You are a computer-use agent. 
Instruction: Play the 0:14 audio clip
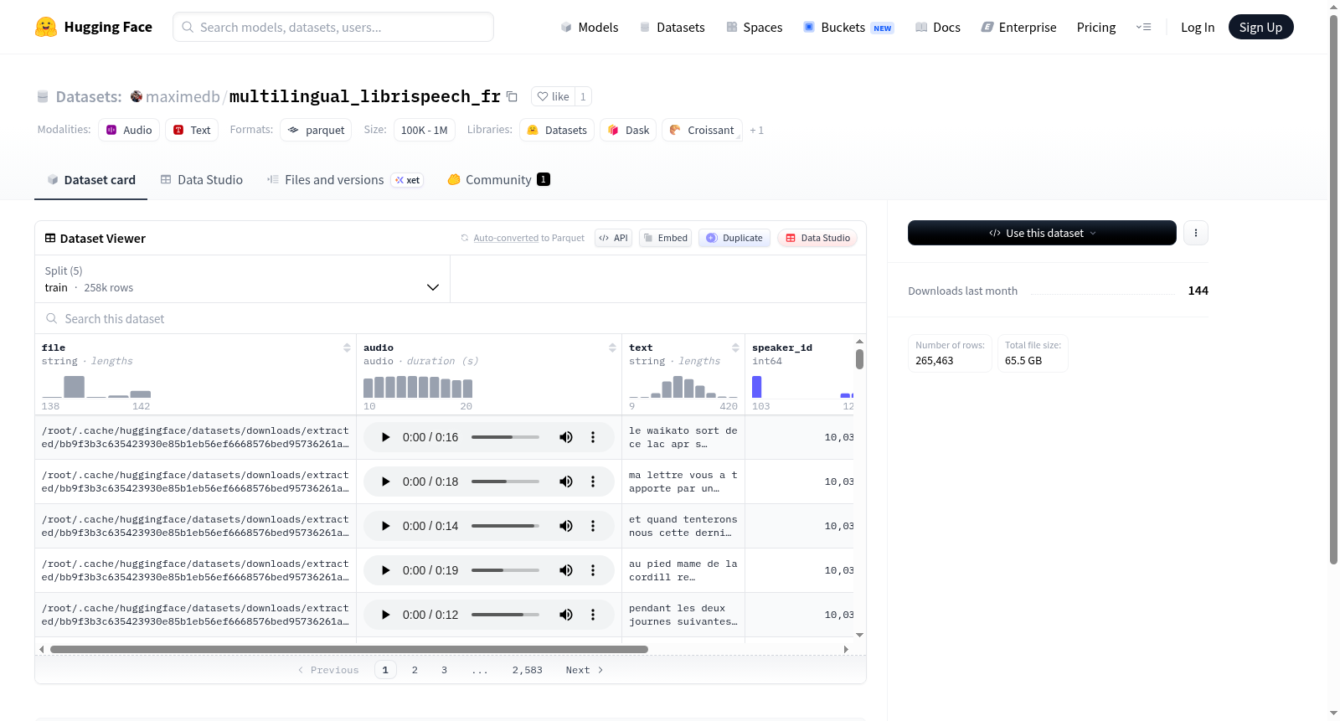385,526
